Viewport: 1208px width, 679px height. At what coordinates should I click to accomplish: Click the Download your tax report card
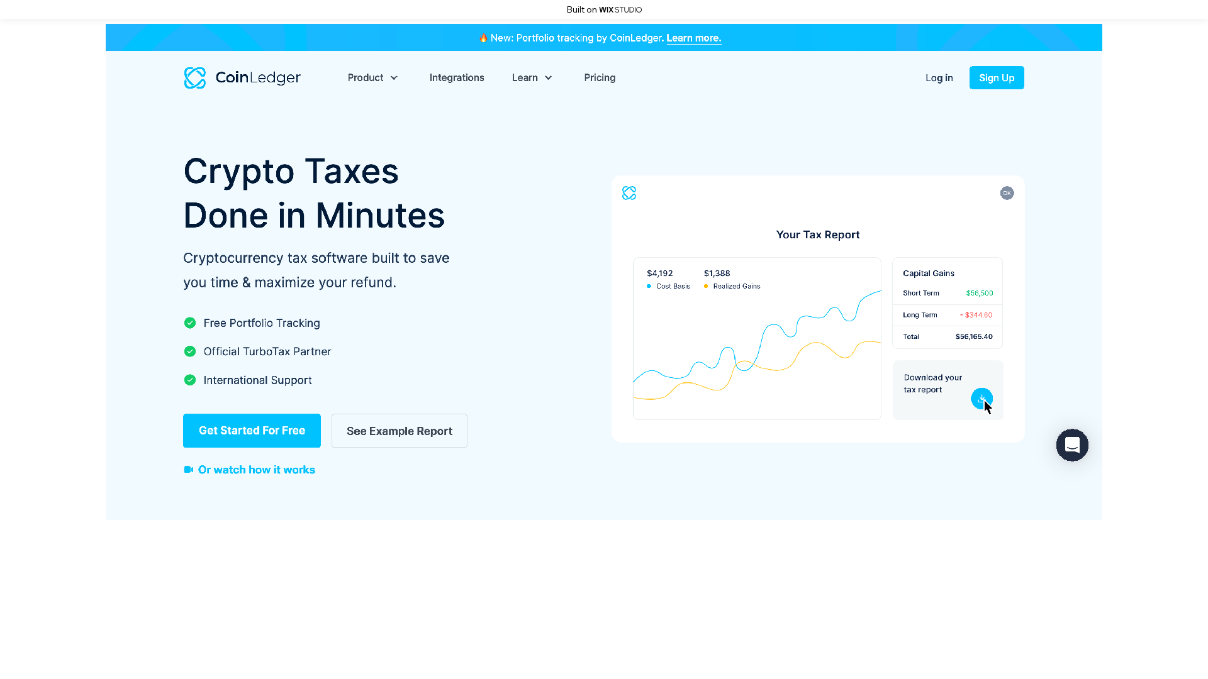pos(948,390)
